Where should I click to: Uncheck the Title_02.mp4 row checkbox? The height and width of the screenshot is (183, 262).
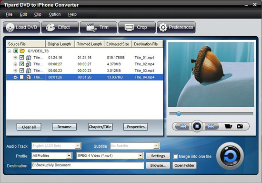pyautogui.click(x=21, y=64)
